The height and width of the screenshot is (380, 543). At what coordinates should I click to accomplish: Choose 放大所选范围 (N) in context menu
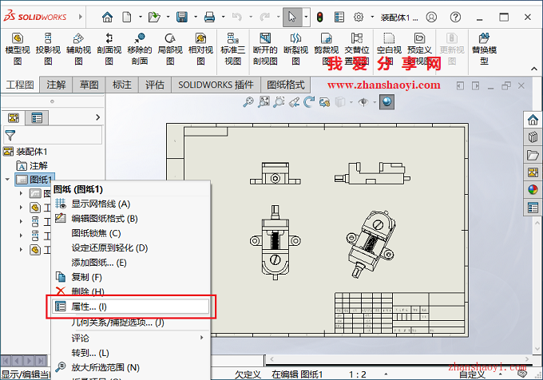[x=130, y=367]
